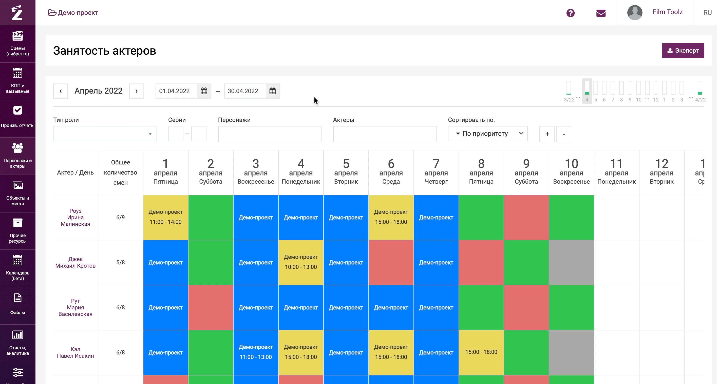
Task: Click the minus zoom button
Action: point(564,134)
